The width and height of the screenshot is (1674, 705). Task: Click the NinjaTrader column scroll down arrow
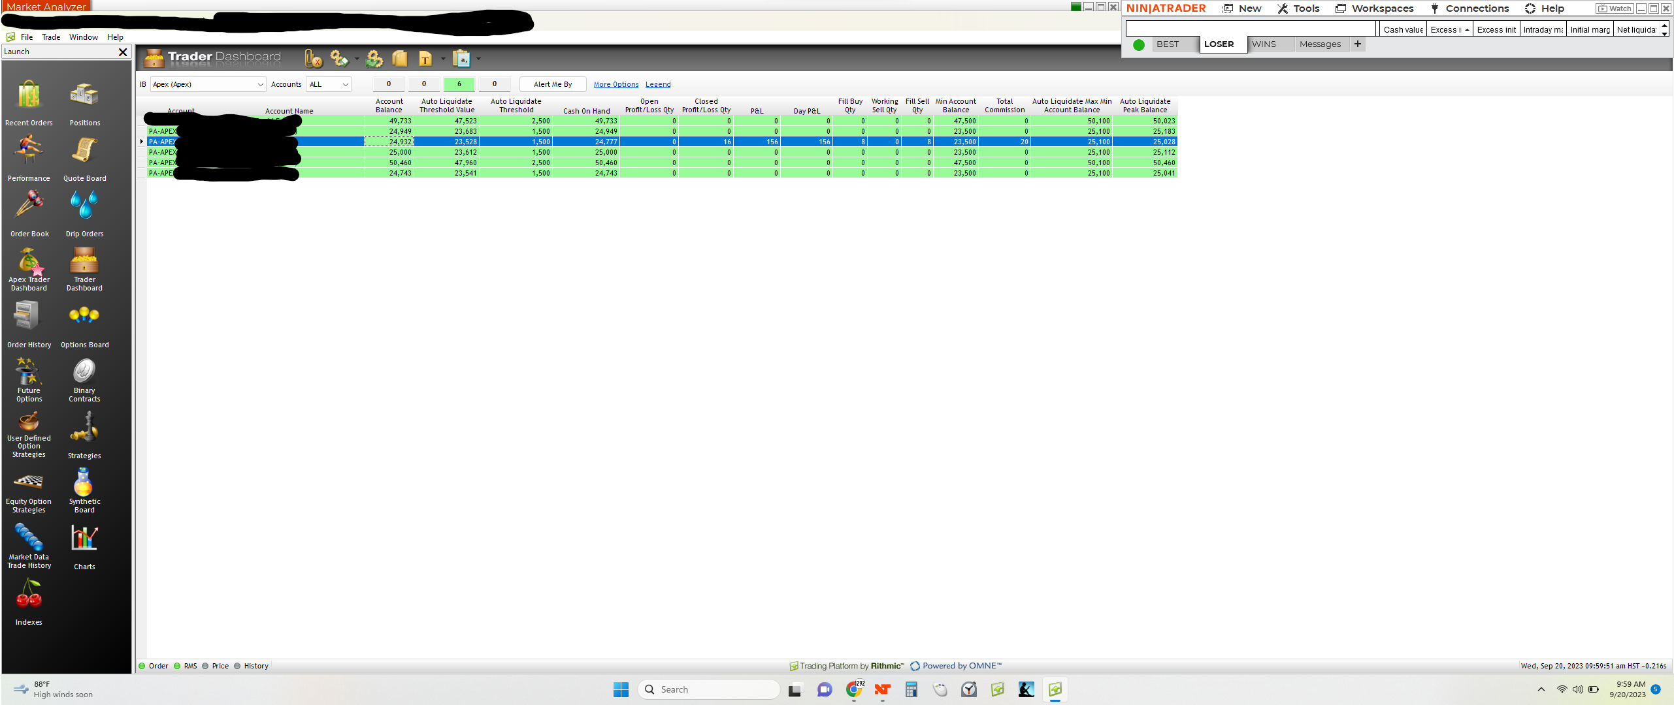(1665, 33)
